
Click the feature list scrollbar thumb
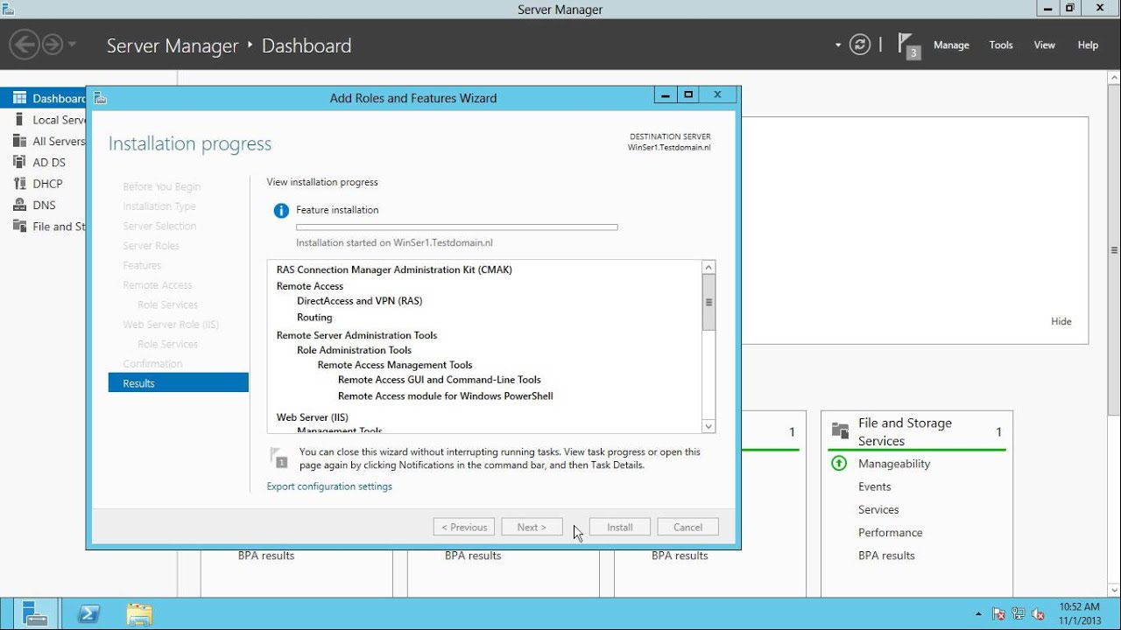[709, 302]
